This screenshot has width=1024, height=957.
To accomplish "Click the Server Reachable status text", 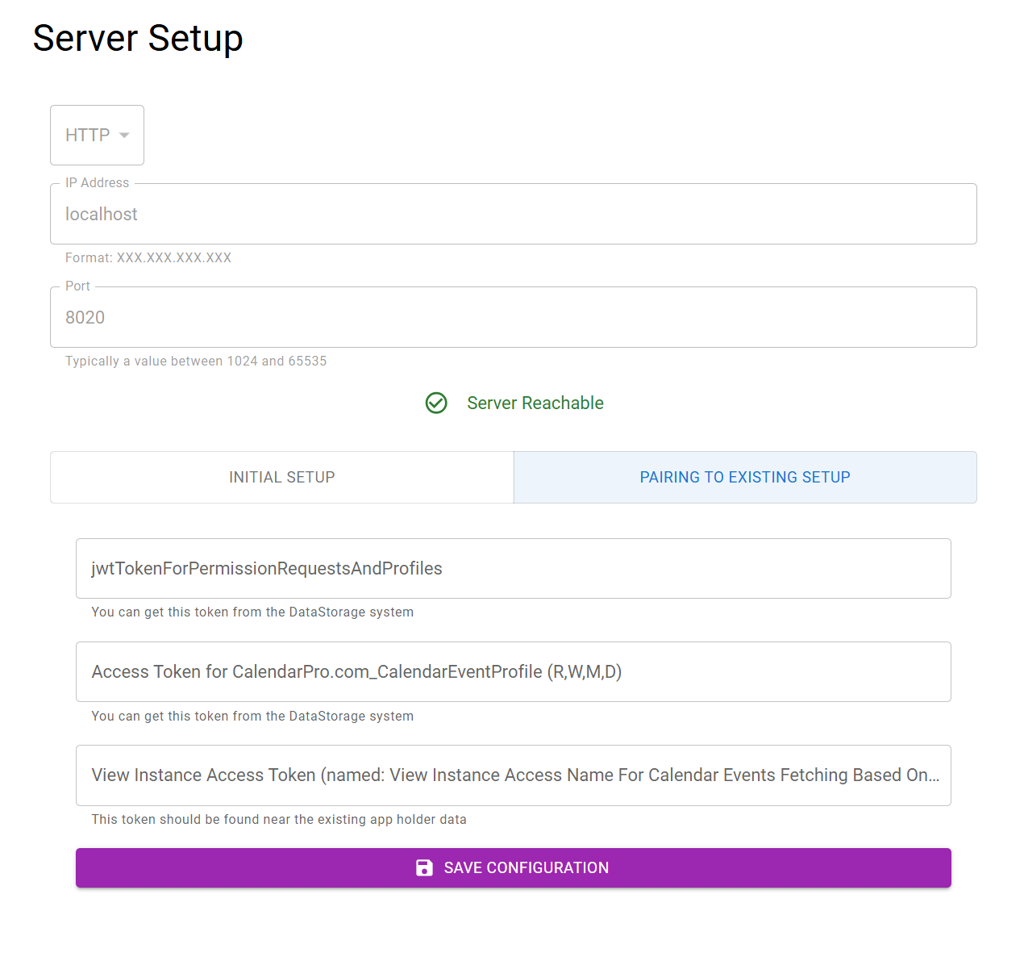I will 535,403.
